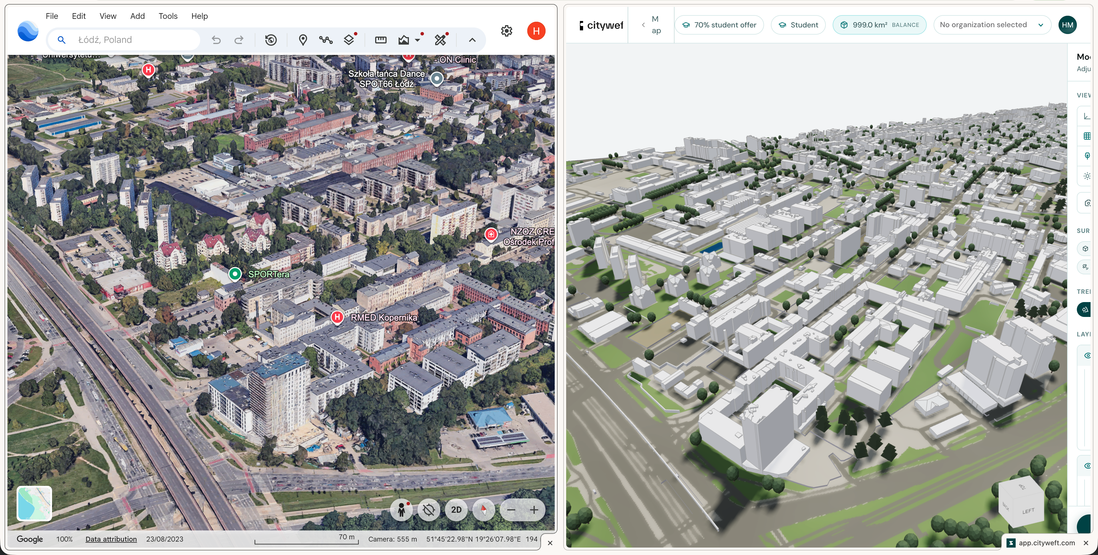Open Google Earth settings gear

[506, 31]
